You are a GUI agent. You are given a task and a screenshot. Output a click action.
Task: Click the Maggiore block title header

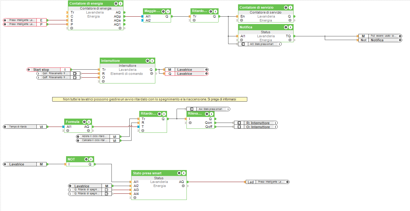tap(153, 11)
